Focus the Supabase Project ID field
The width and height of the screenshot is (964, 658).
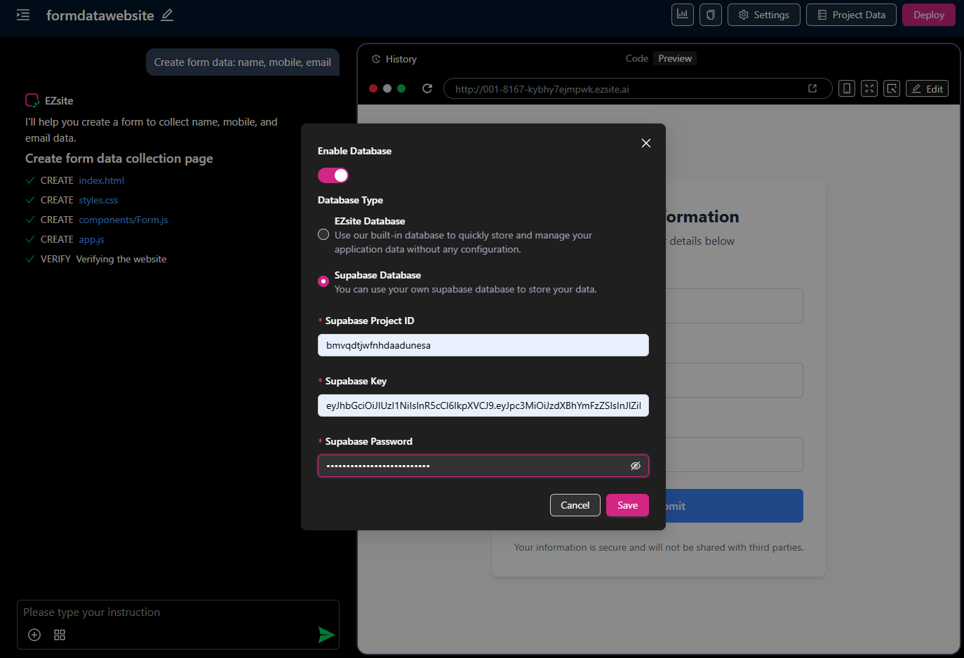pos(483,345)
